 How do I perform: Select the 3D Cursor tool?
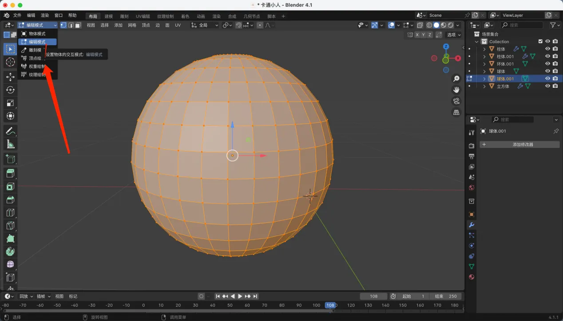[10, 63]
